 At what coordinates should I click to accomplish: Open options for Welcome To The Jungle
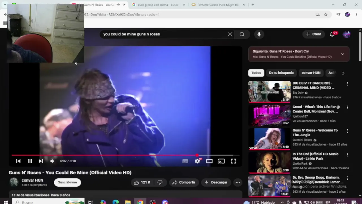[347, 131]
